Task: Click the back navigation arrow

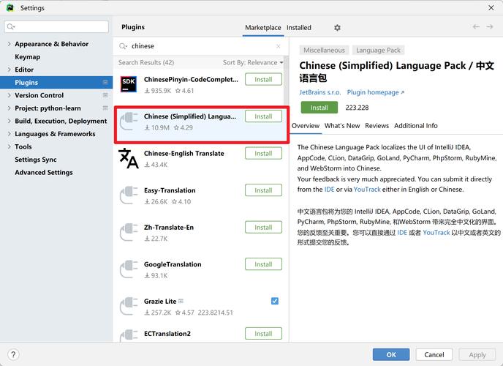Action: pyautogui.click(x=476, y=27)
